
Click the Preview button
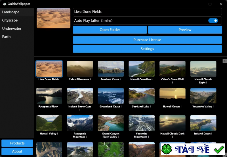coord(185,30)
